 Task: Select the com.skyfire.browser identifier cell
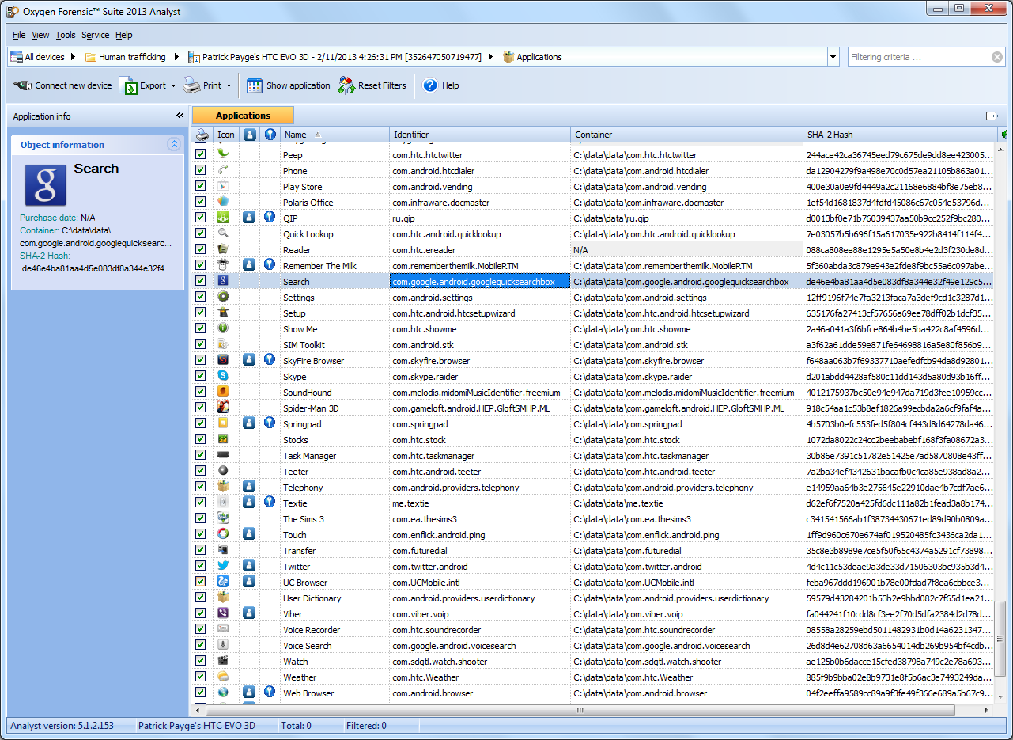point(480,360)
